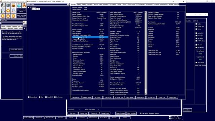Toggle the Collier checkbox
215x121 pixels.
click(196, 24)
